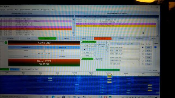Click the Декод button
Screen dimensions: 175x98
point(84,39)
